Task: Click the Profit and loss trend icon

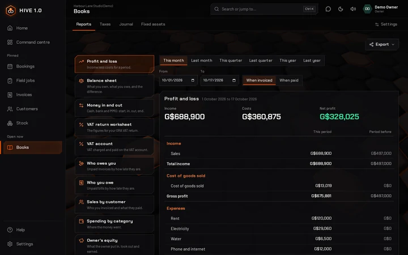Action: [81, 61]
